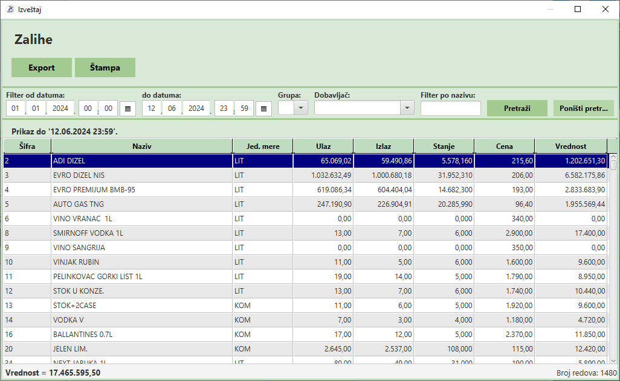Run search with the Pretraži button
The width and height of the screenshot is (620, 381).
517,109
